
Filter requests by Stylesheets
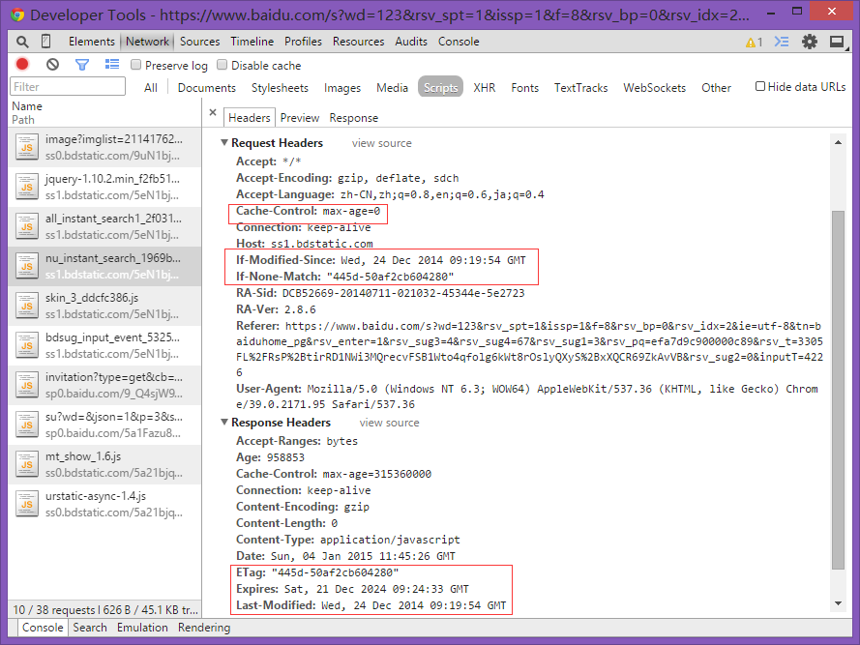tap(280, 88)
